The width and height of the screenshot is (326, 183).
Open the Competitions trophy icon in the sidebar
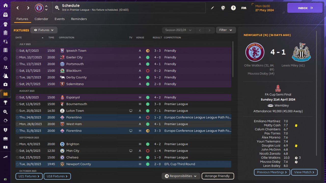pos(5,102)
